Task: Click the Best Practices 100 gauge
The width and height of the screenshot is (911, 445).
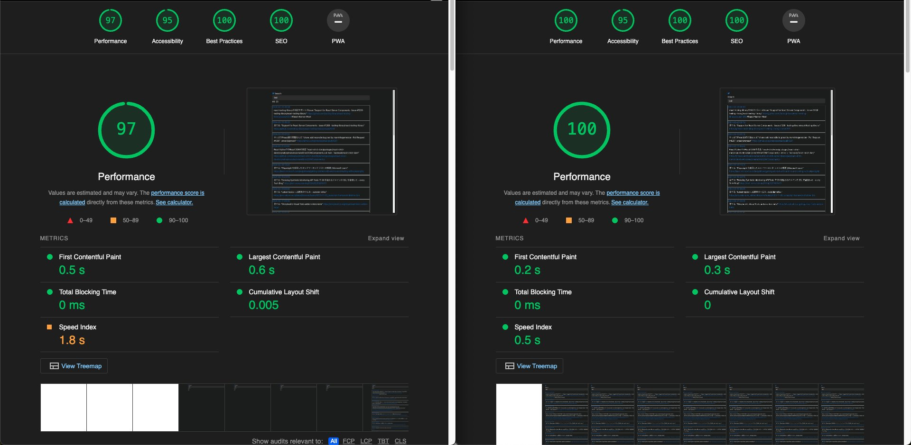Action: [224, 20]
